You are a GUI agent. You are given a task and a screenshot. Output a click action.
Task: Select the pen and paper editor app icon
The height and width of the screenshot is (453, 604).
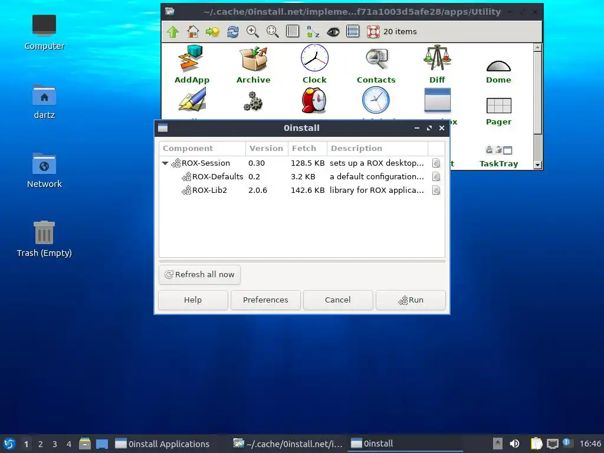[x=192, y=101]
